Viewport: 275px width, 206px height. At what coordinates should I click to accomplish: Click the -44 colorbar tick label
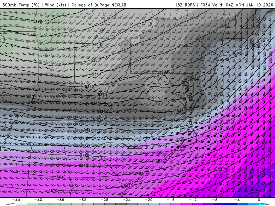pos(16,200)
